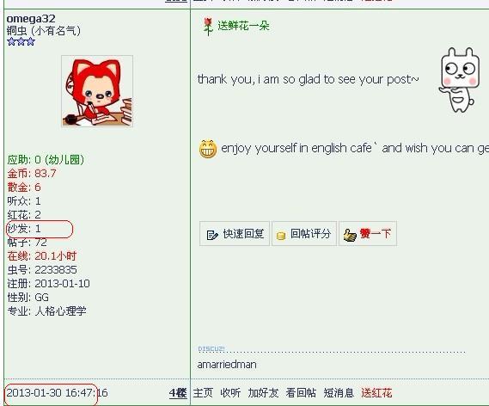Go to poster's 主页 homepage link
Viewport: 489px width, 406px height.
pyautogui.click(x=203, y=392)
